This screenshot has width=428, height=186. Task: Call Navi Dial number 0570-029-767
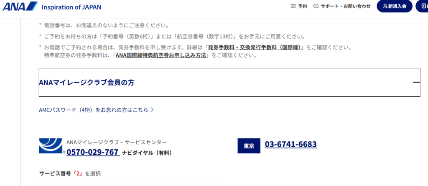(x=93, y=152)
